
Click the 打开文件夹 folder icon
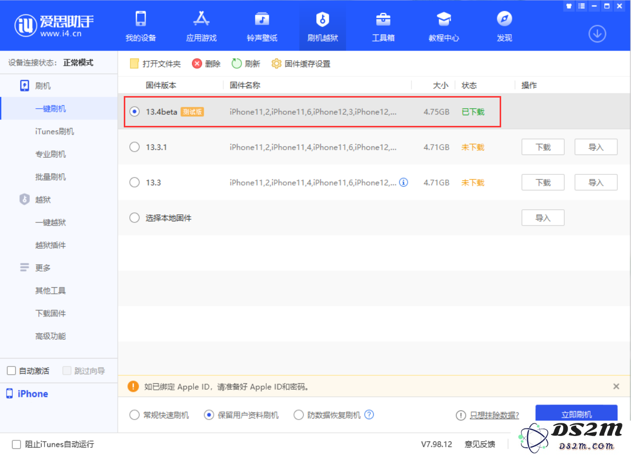(134, 64)
